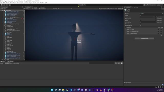Screen dimensions: 164x92
Task: Lock the Inspector panel
Action: (161, 7)
